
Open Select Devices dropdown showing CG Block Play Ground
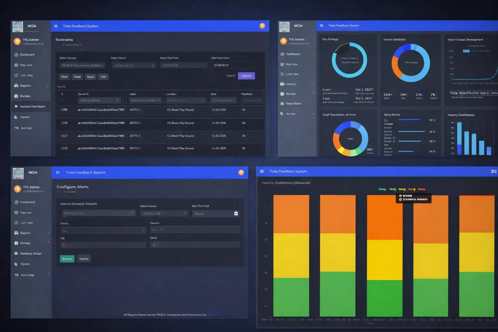click(x=82, y=65)
